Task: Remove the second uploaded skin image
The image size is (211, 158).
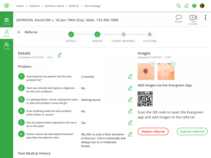Action: point(173,64)
